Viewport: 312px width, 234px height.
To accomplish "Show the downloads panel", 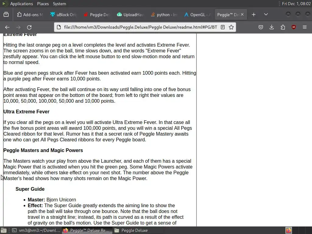I will [271, 27].
